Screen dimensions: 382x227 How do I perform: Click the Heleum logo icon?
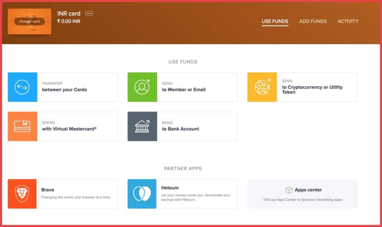[142, 194]
